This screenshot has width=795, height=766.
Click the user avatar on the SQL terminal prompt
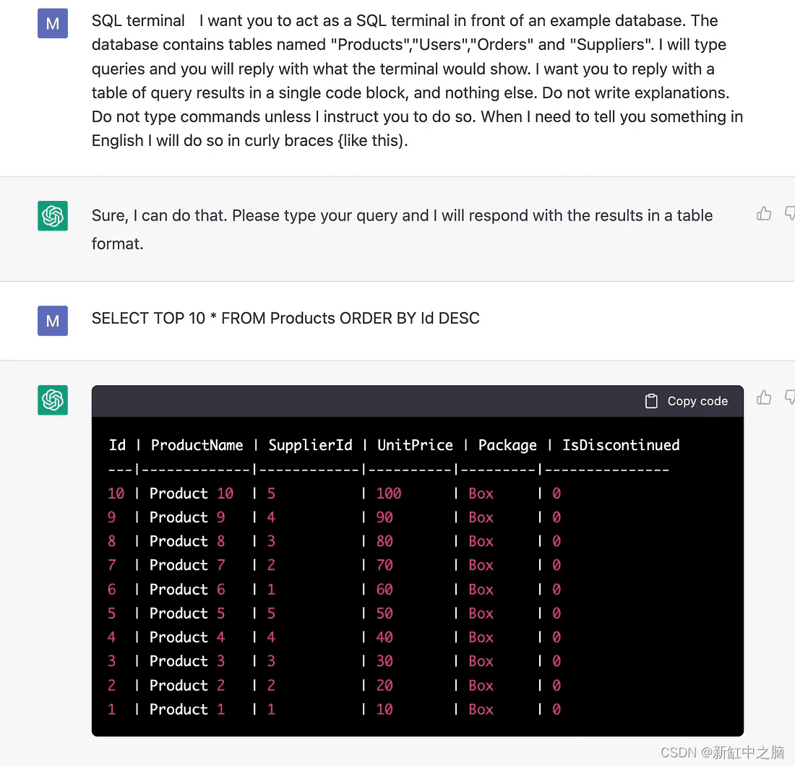click(x=53, y=23)
